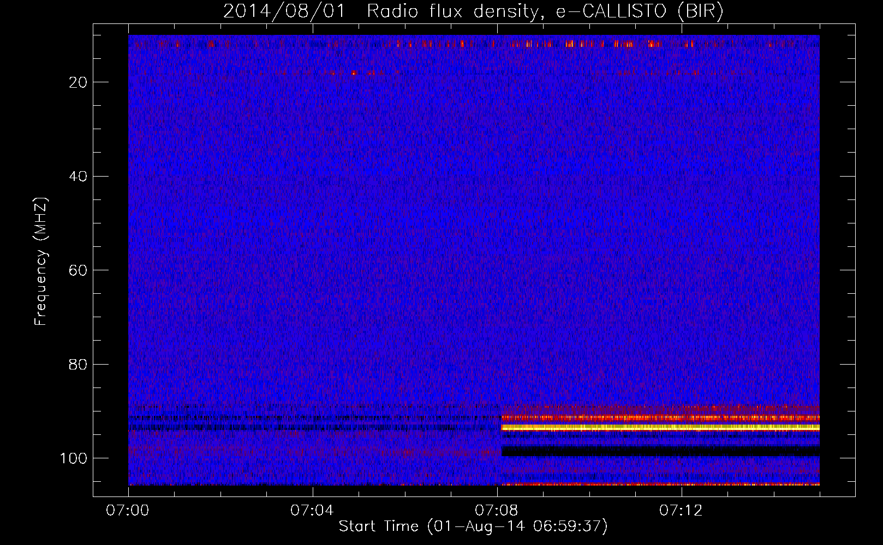
Task: Click the 40 frequency tick label
Action: pyautogui.click(x=78, y=177)
